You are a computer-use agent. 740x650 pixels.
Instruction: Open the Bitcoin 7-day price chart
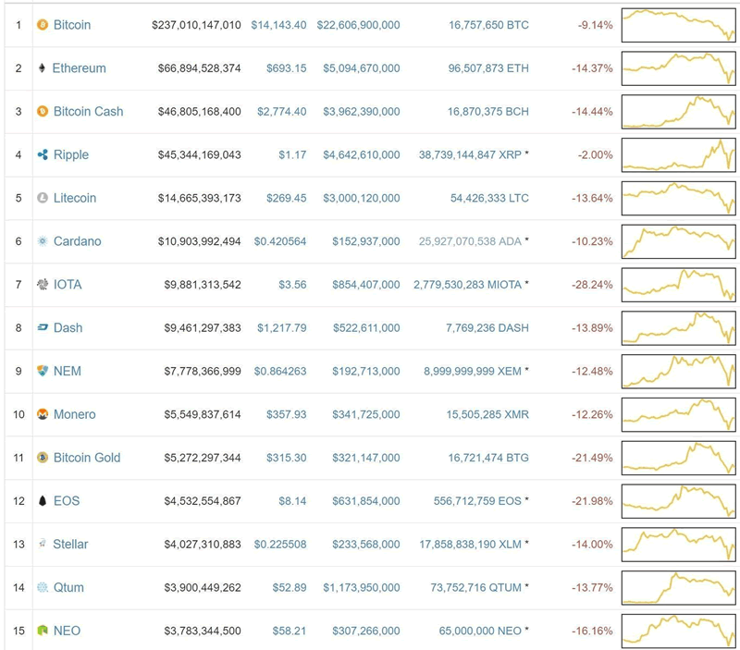(x=679, y=25)
